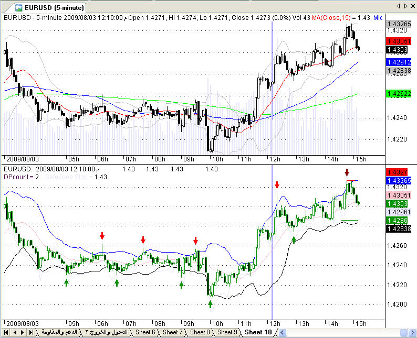This screenshot has height=338, width=417.
Task: Click the red 1.4327 price tag
Action: pos(397,172)
